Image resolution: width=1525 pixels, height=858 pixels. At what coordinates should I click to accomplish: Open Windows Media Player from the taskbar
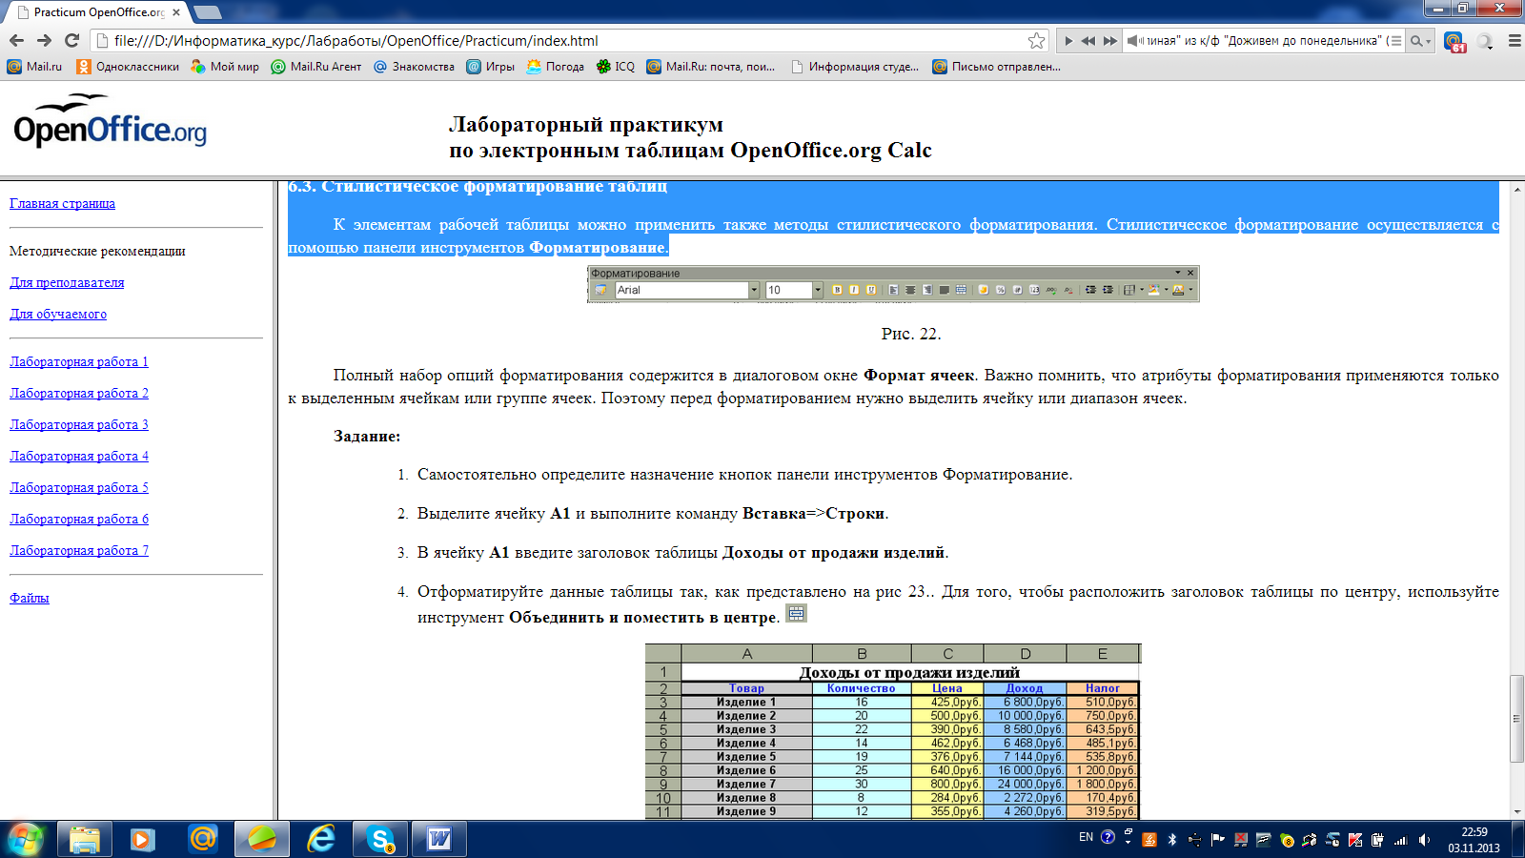[143, 839]
